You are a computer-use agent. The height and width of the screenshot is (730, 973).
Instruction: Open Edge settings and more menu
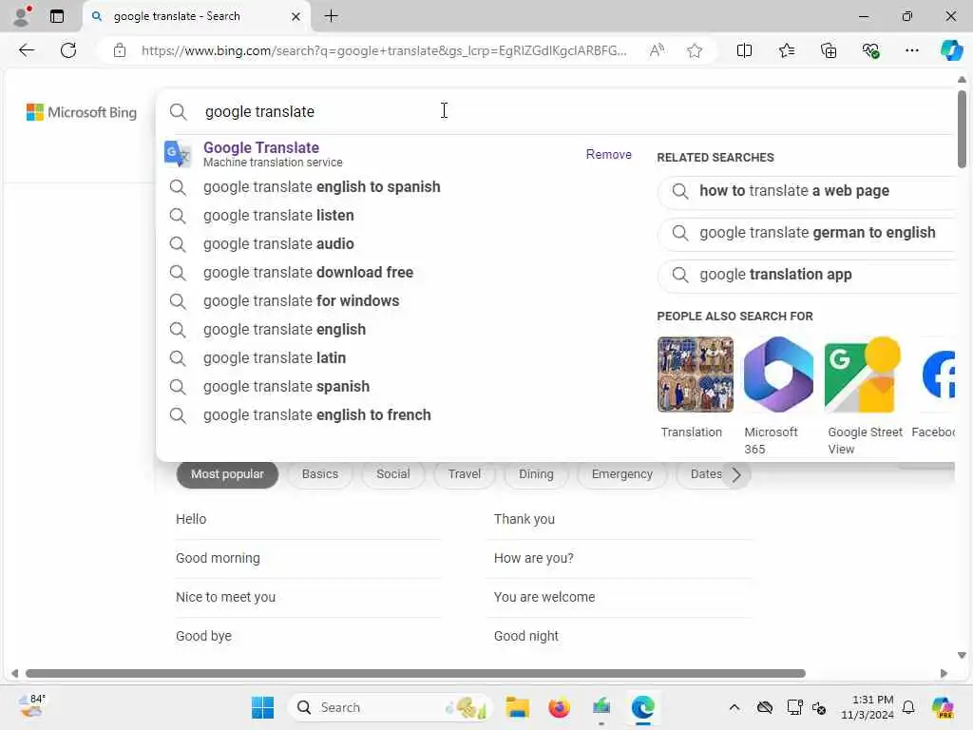coord(911,50)
